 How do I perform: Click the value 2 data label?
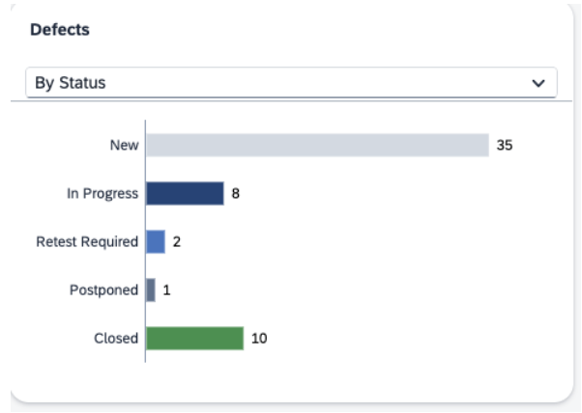tap(177, 242)
